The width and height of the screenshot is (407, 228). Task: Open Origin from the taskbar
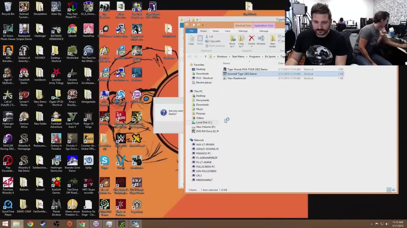tap(69, 224)
